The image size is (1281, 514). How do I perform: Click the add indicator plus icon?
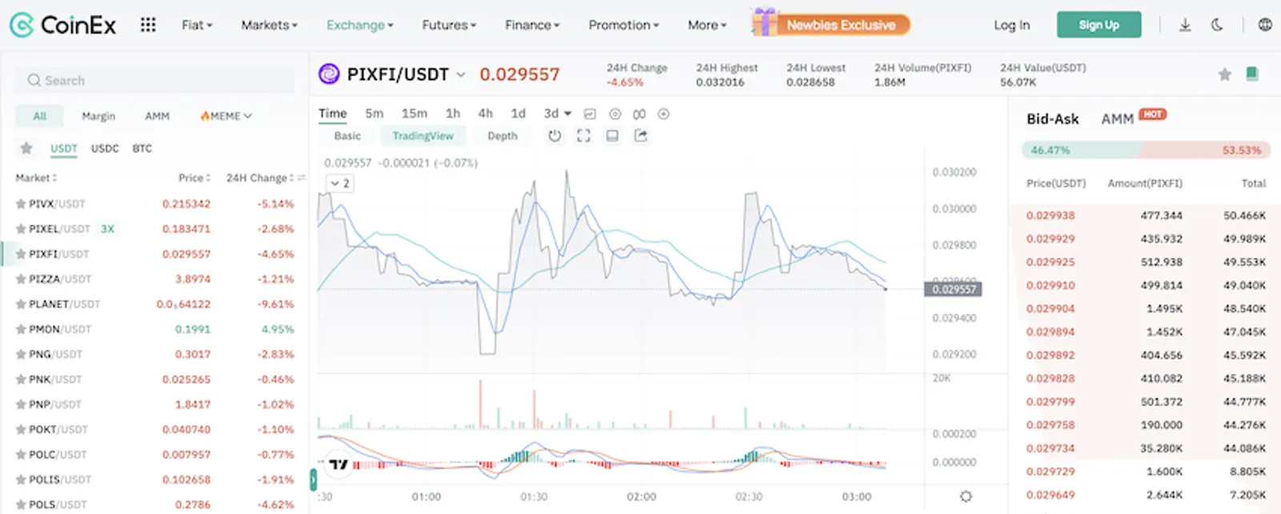663,114
